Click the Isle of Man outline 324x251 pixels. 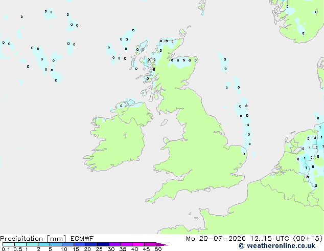coord(164,122)
